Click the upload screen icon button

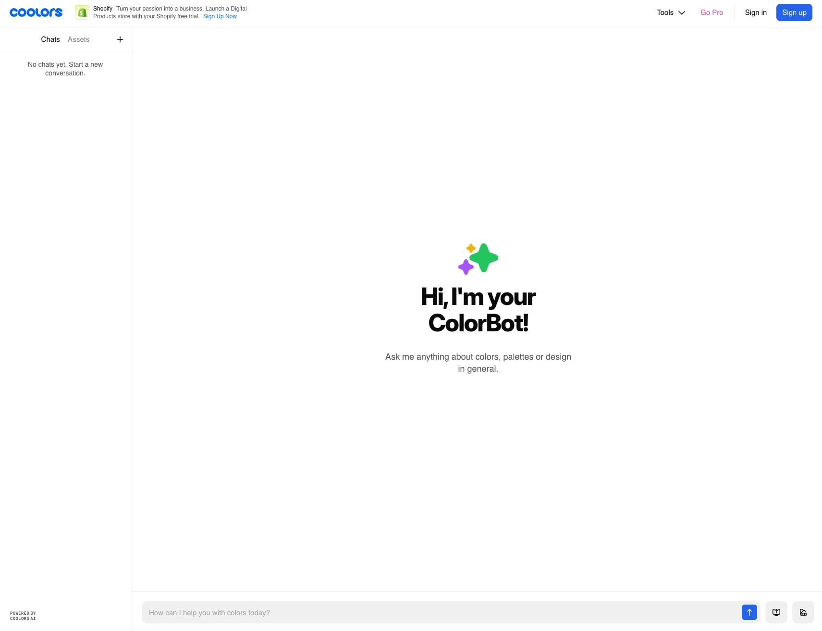click(776, 612)
